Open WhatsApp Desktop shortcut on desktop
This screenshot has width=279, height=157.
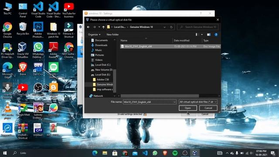pos(38,51)
